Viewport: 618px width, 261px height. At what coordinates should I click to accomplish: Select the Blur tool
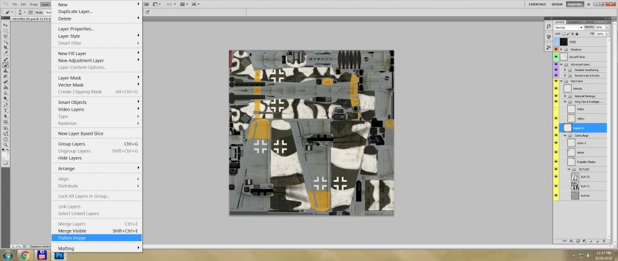(x=6, y=93)
